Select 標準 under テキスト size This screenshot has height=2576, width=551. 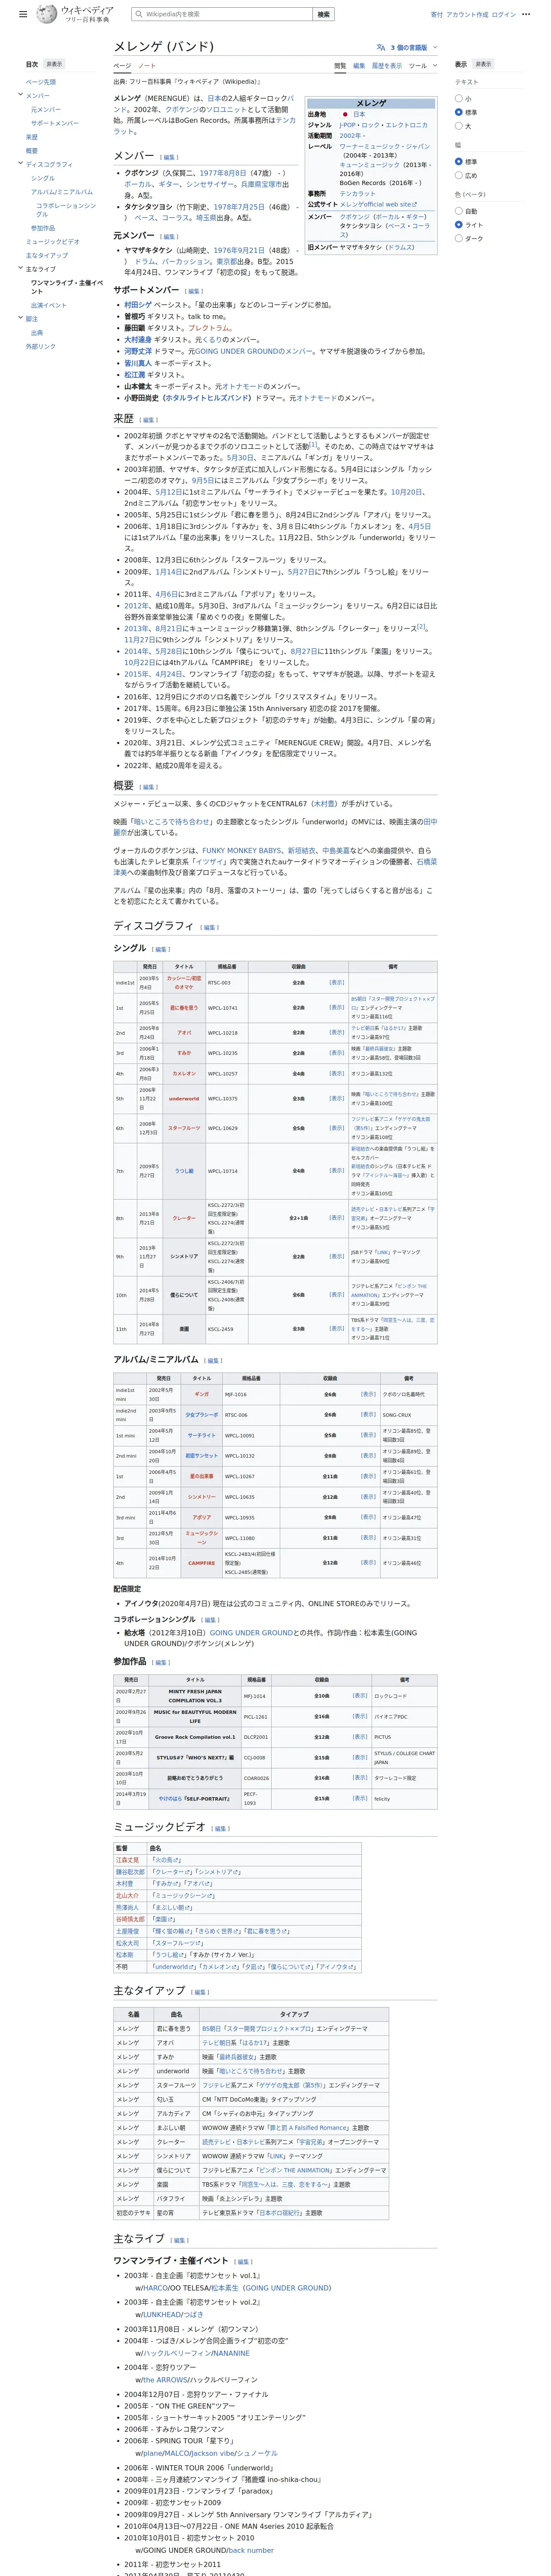459,112
